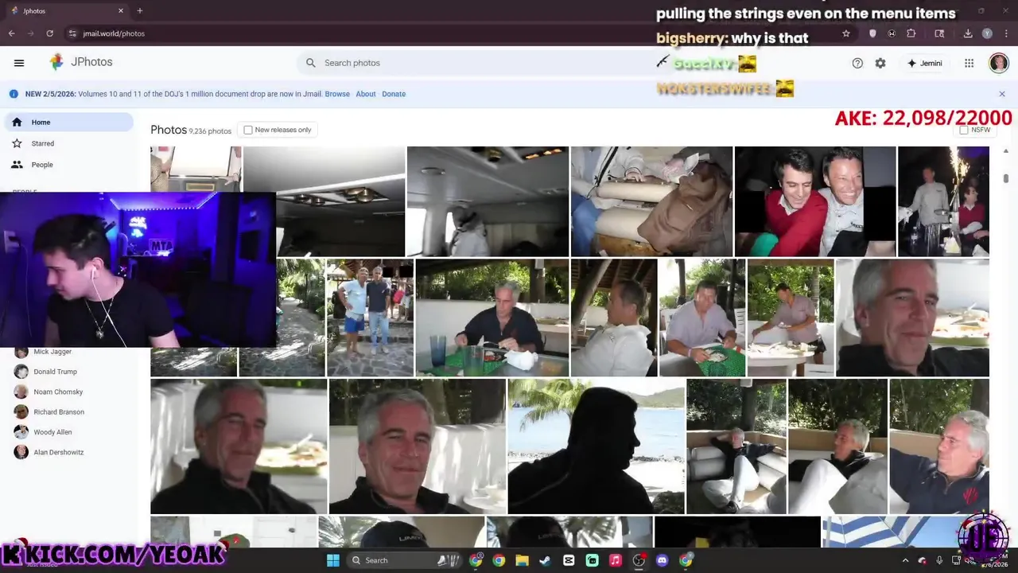Open browser downloads
1018x573 pixels.
968,33
